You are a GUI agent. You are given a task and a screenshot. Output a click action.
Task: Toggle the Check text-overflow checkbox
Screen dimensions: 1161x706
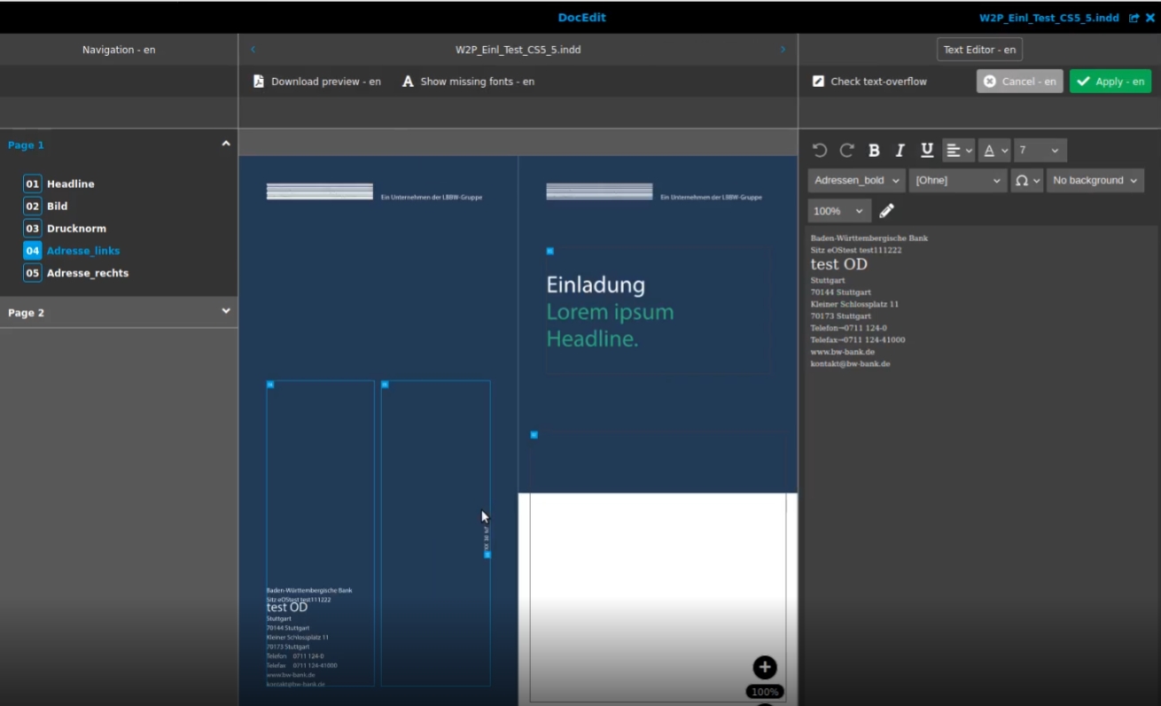(819, 81)
